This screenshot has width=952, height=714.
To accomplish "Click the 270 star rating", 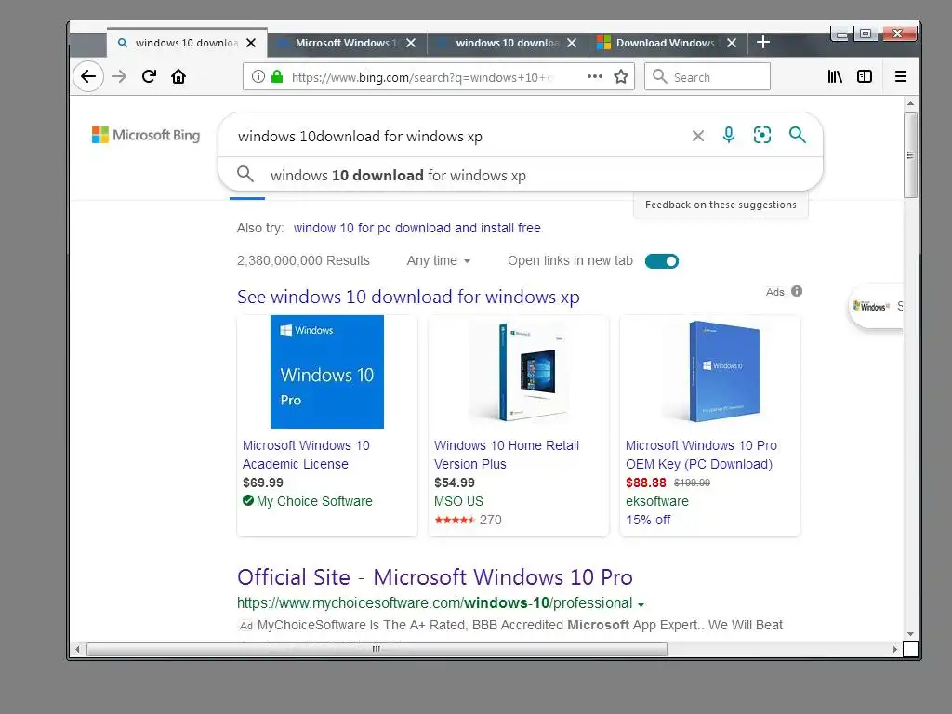I will tap(469, 521).
